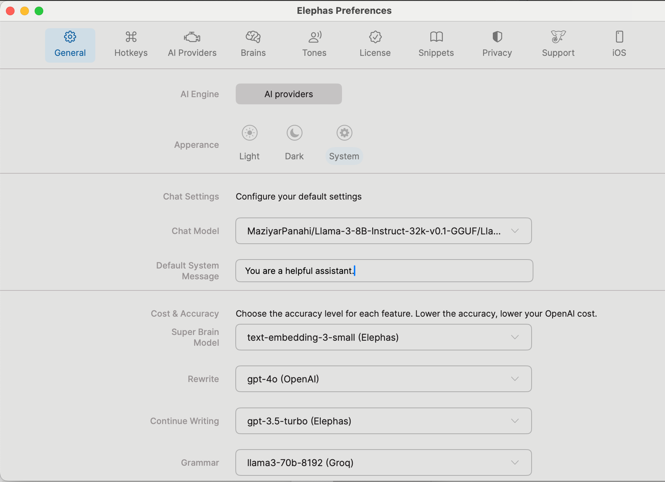Open the Brains preferences panel
The width and height of the screenshot is (665, 482).
(x=253, y=43)
